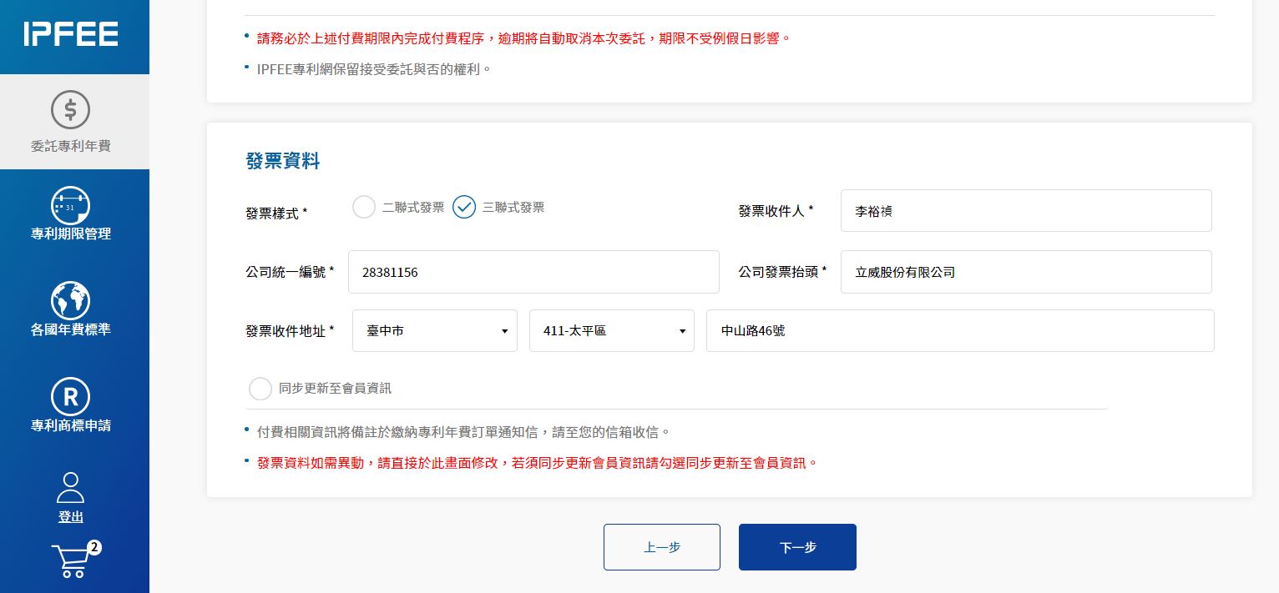Open the 411-太平區 district dropdown
1279x593 pixels.
pyautogui.click(x=612, y=331)
